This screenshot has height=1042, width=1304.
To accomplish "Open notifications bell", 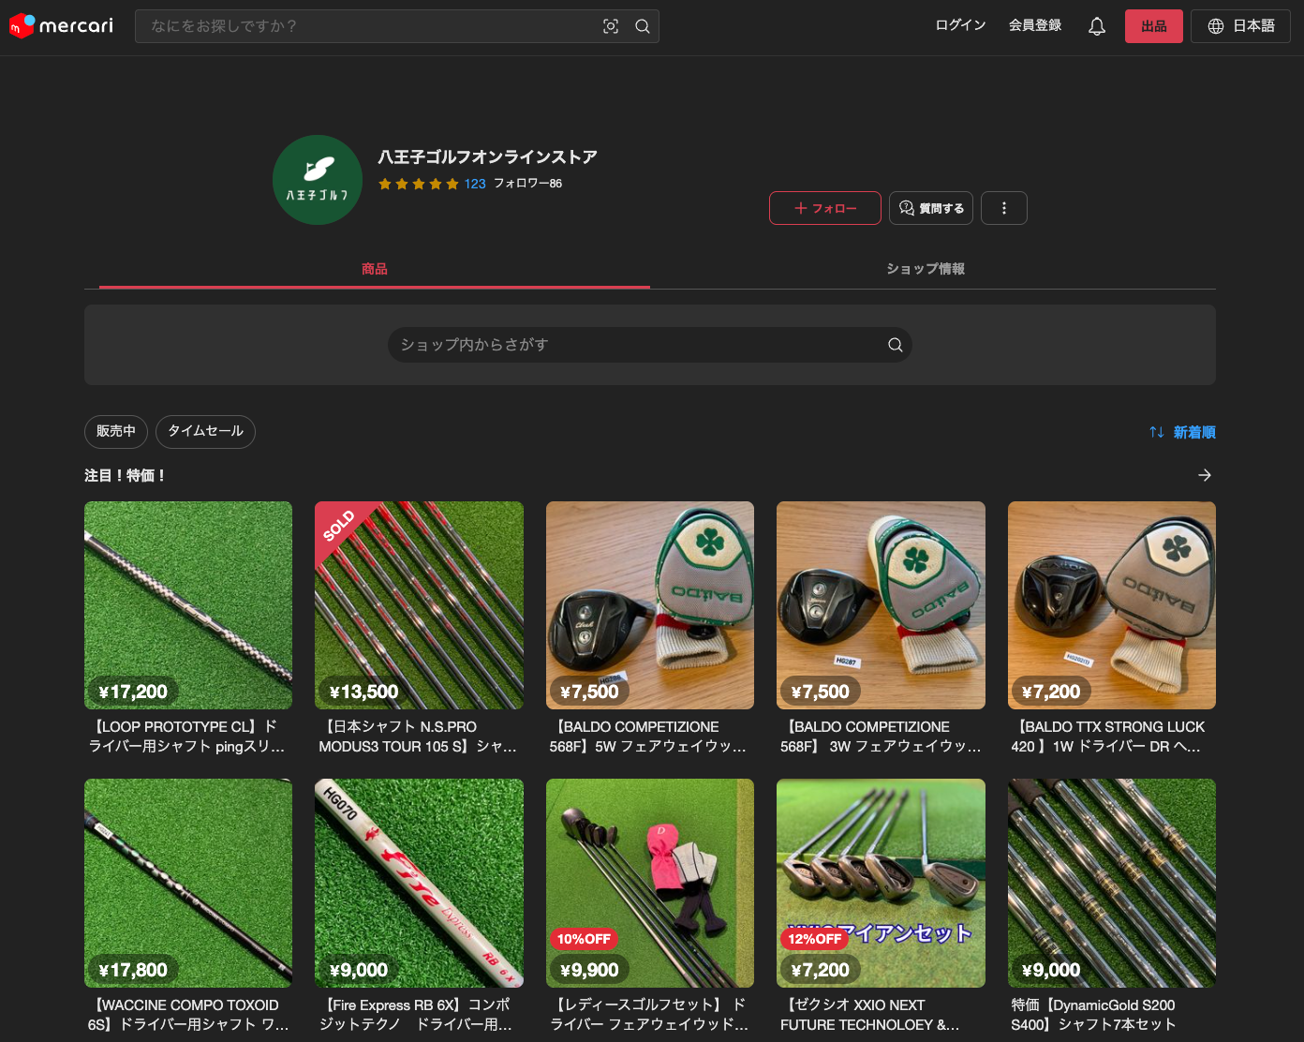I will coord(1096,26).
